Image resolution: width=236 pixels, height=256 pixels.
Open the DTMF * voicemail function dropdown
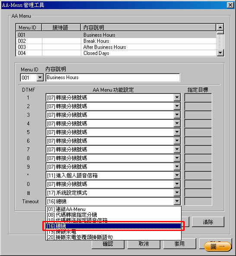pyautogui.click(x=177, y=176)
